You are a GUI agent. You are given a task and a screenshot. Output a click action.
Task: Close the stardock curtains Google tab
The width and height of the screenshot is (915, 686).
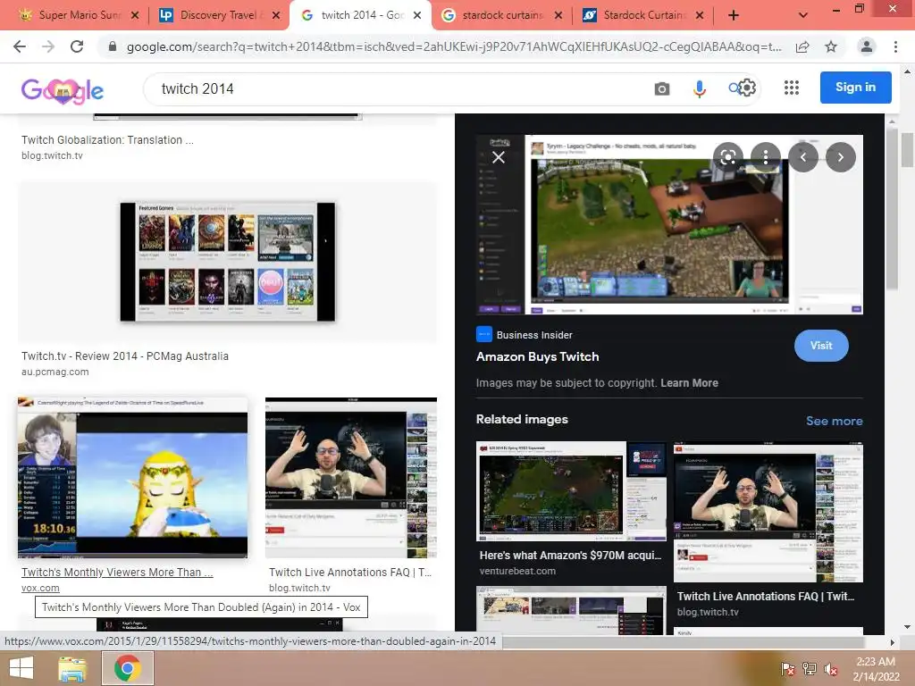558,15
